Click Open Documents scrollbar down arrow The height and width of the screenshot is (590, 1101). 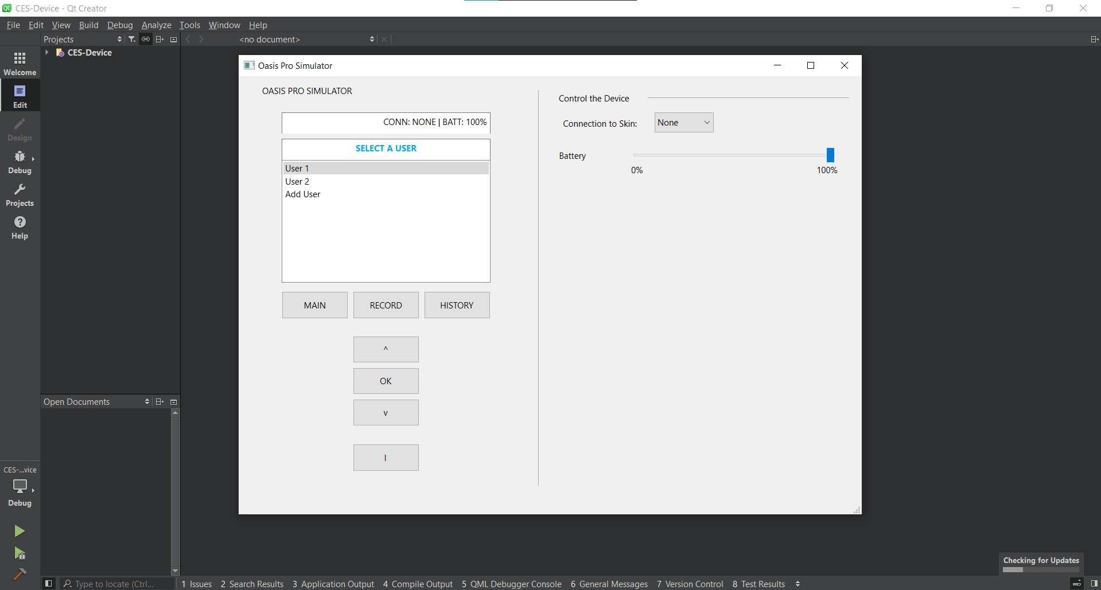[176, 571]
